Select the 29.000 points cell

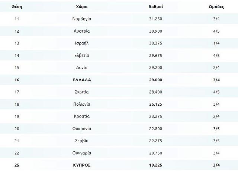[155, 80]
